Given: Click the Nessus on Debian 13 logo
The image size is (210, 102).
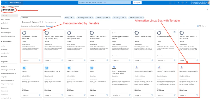Looking at the screenshot, I should 69,67.
